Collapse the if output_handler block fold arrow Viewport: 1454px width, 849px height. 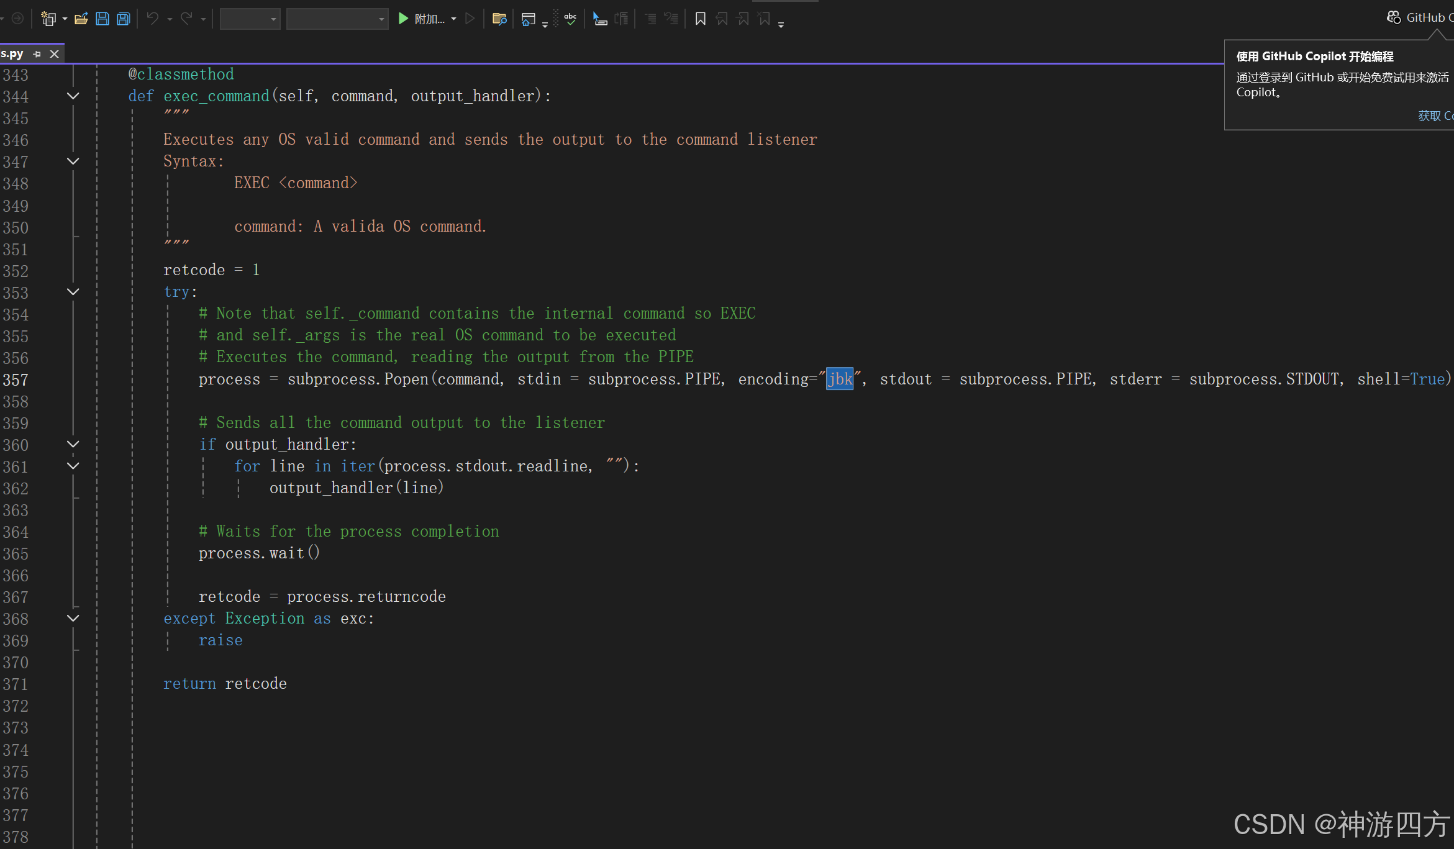coord(73,445)
